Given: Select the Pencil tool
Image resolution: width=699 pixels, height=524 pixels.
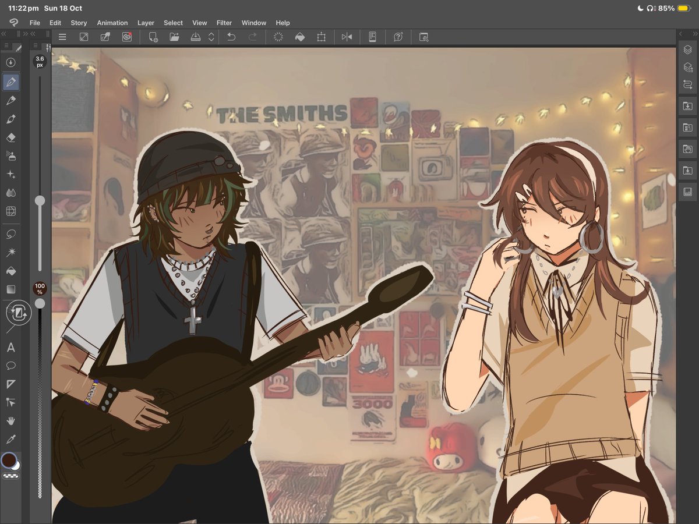Looking at the screenshot, I should coord(10,101).
